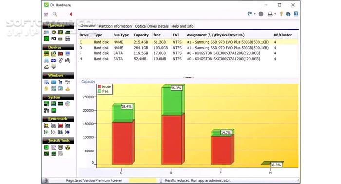The width and height of the screenshot is (341, 184).
Task: Switch to the Help and Info tab
Action: 183,26
